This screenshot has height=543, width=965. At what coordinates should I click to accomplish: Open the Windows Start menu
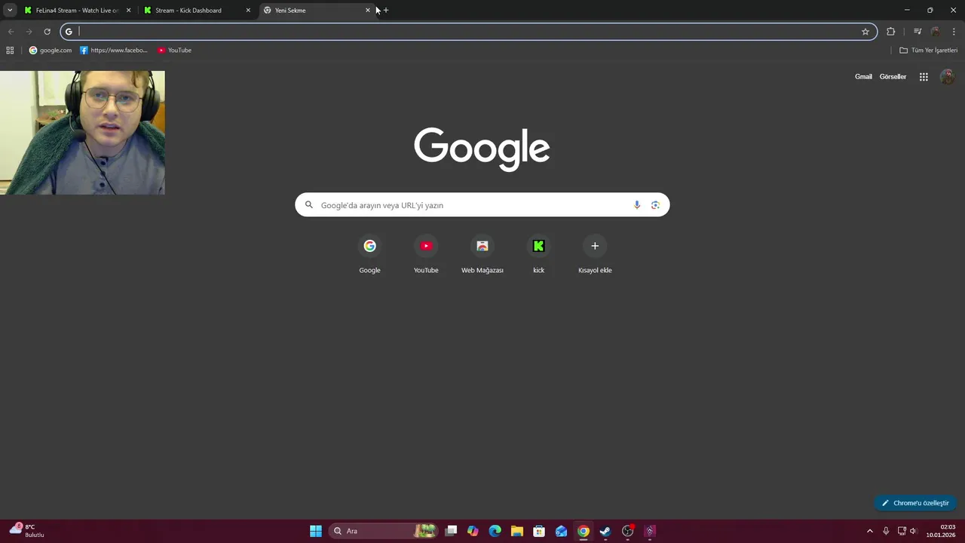(316, 531)
